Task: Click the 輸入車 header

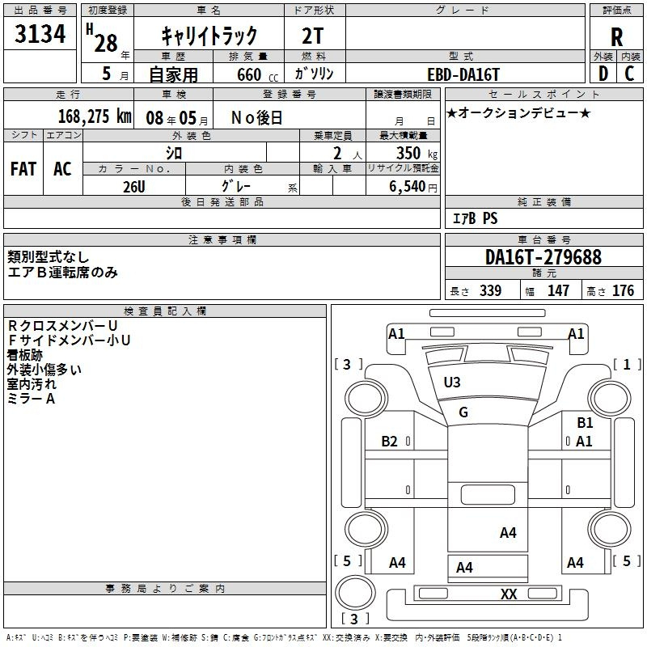Action: click(332, 168)
